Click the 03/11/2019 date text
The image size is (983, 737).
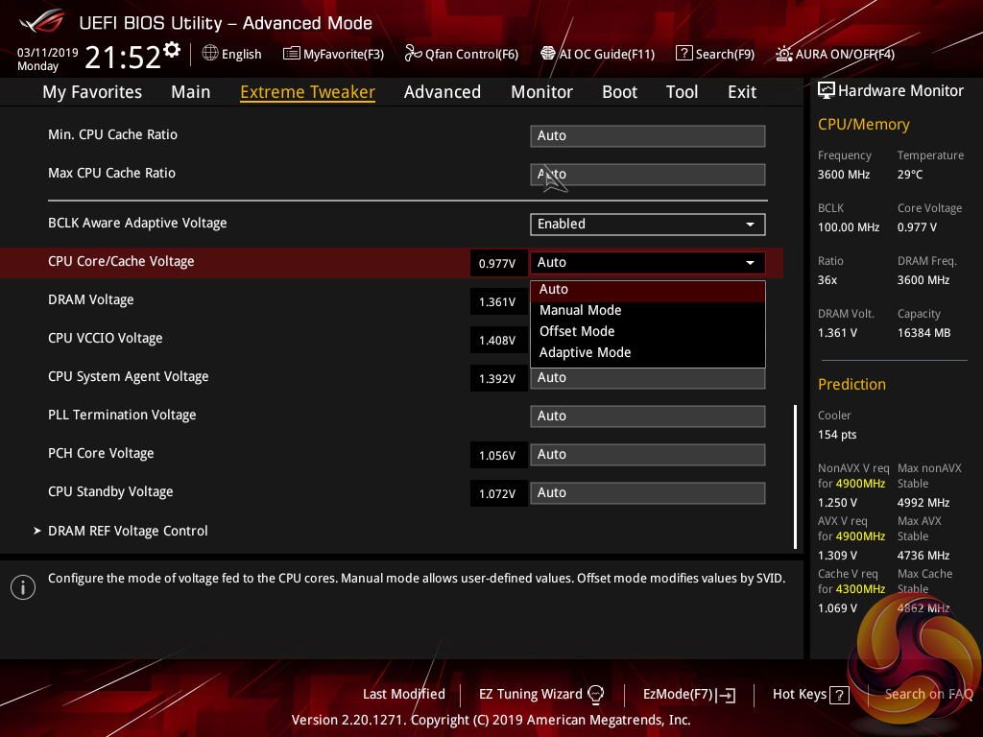[48, 52]
